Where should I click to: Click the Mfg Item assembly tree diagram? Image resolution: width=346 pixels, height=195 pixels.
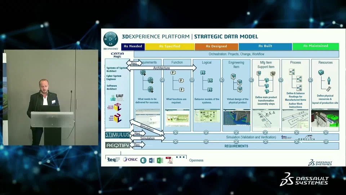coord(266,82)
